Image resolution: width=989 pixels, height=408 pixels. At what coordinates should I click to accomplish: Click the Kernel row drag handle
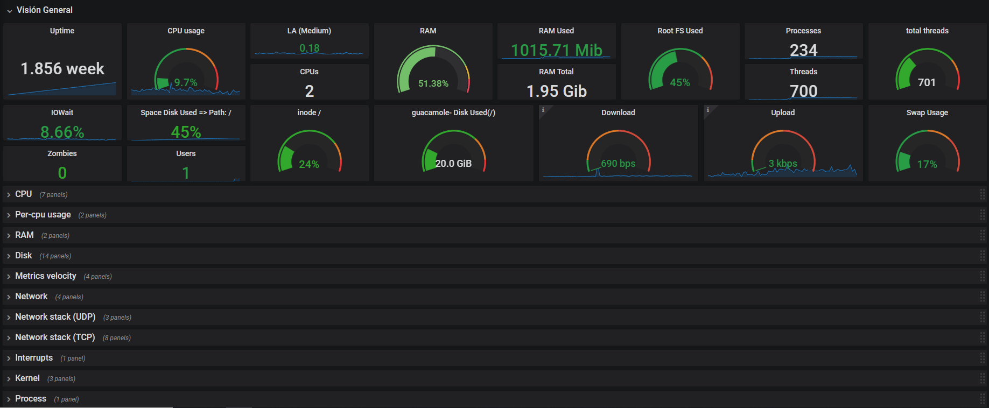(983, 378)
